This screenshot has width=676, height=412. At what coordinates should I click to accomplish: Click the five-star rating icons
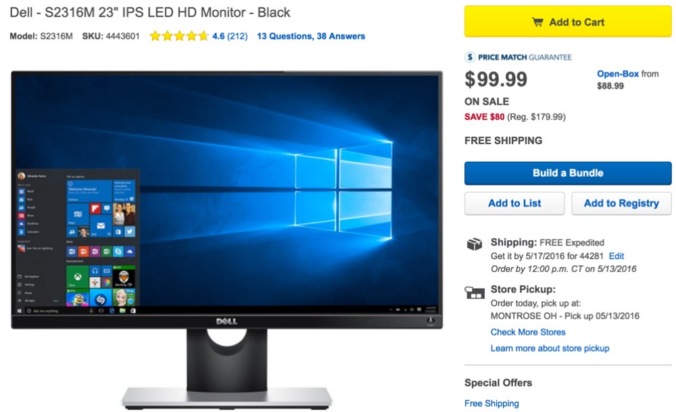(x=179, y=37)
